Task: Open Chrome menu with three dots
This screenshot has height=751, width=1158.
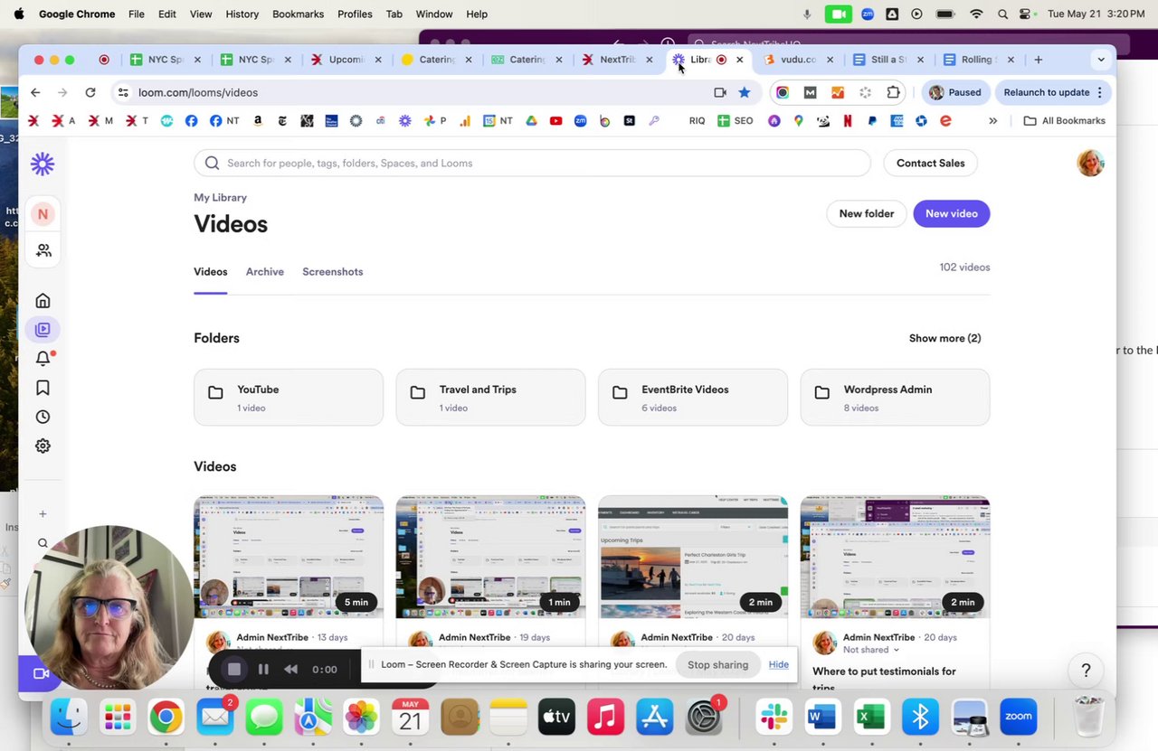Action: pos(1099,92)
